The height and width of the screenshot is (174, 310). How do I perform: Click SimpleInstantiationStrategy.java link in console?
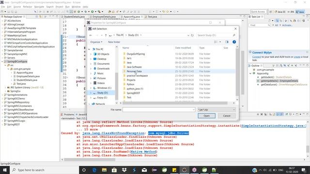click(274, 126)
